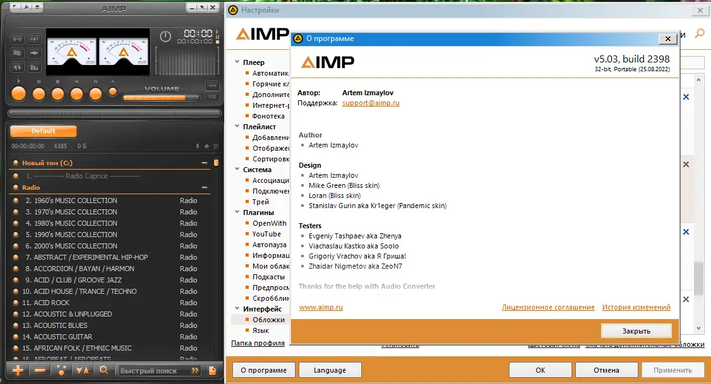Select '14. ACOUSTIC GUITAR' playlist entry

point(111,337)
